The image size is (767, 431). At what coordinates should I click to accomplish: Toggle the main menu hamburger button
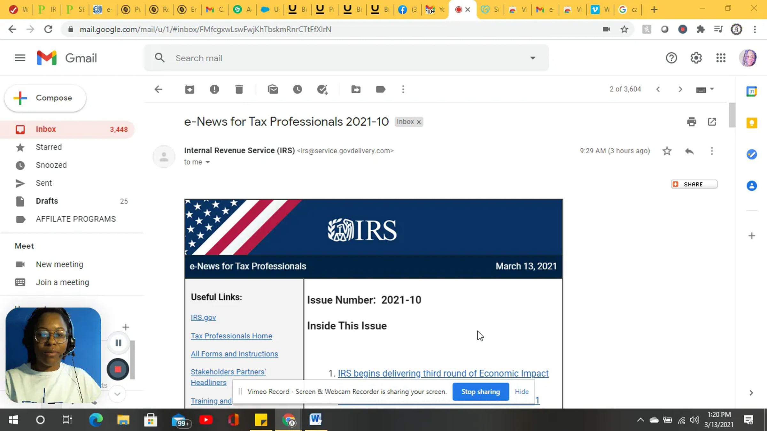pyautogui.click(x=20, y=58)
